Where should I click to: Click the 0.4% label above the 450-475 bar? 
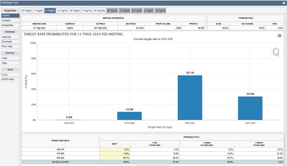pos(69,117)
